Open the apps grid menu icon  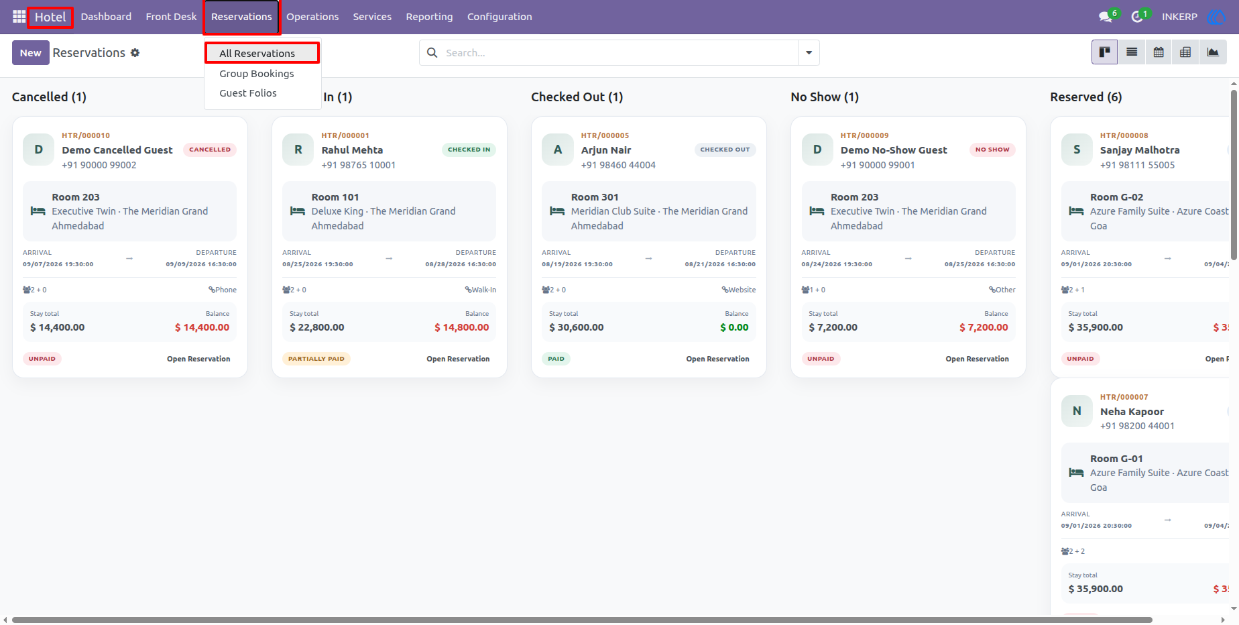(19, 16)
